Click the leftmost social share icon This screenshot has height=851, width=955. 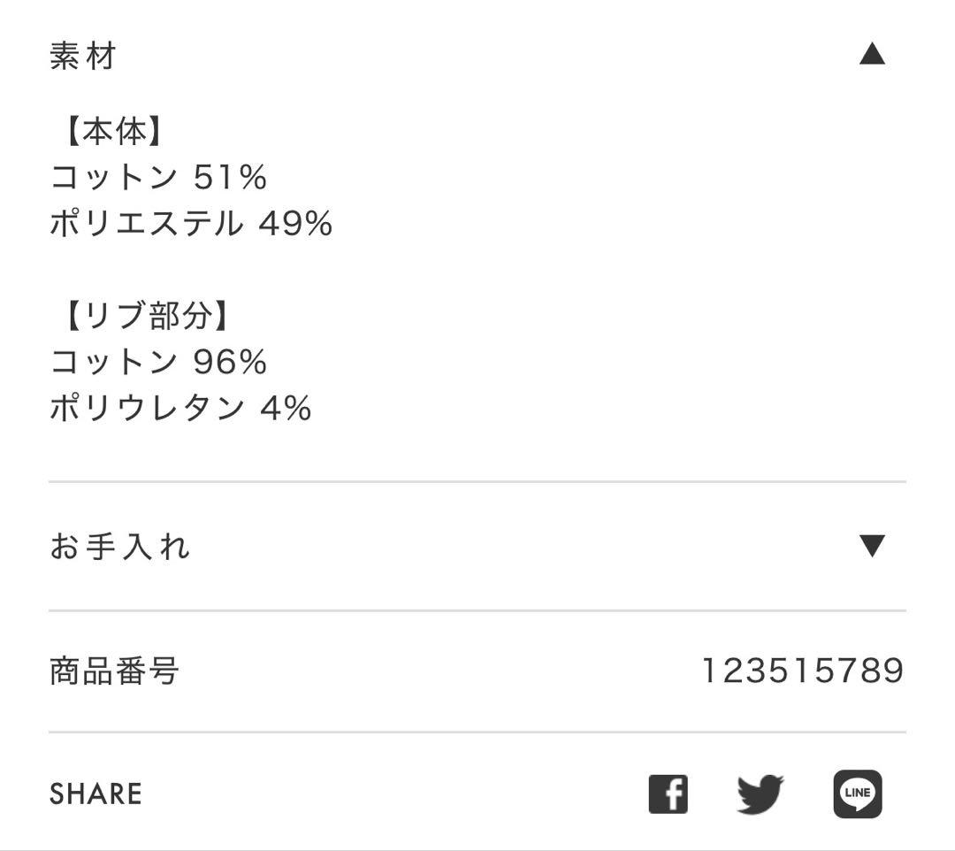point(668,793)
